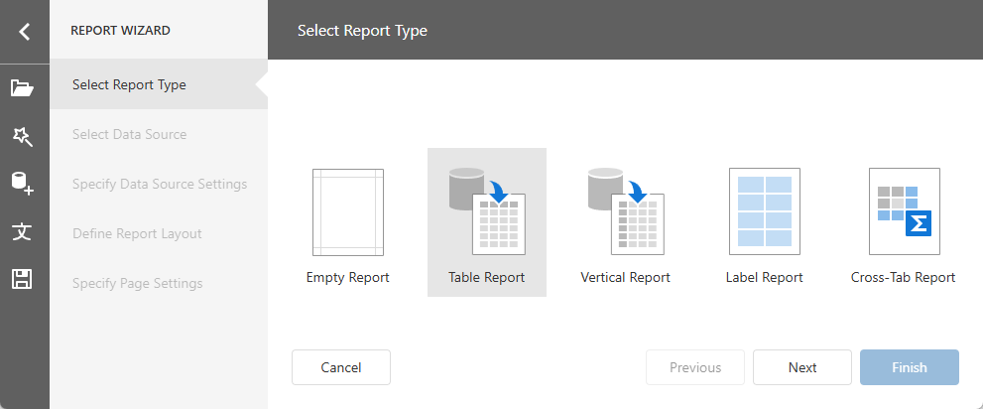The image size is (983, 409).
Task: Choose the Empty Report icon
Action: (348, 212)
